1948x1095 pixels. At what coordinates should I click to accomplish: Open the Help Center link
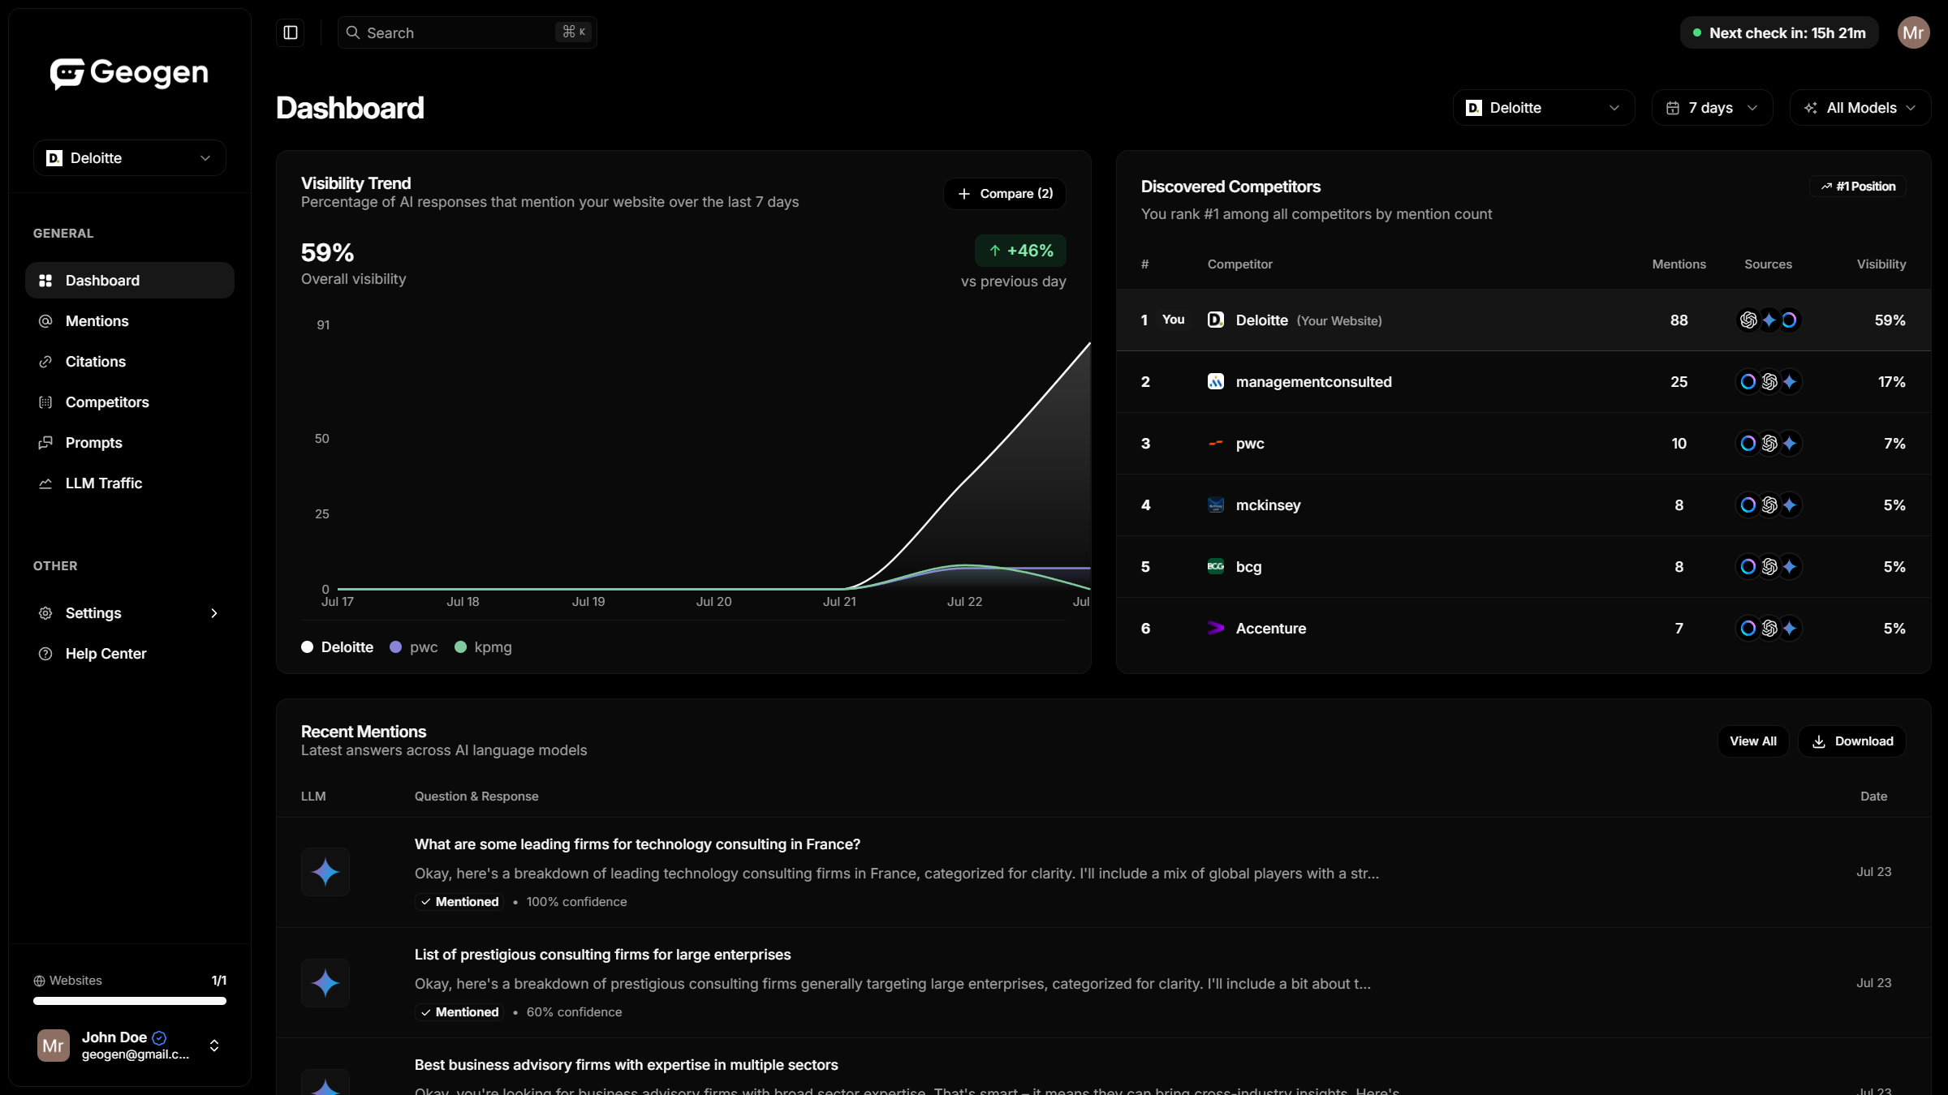coord(130,654)
